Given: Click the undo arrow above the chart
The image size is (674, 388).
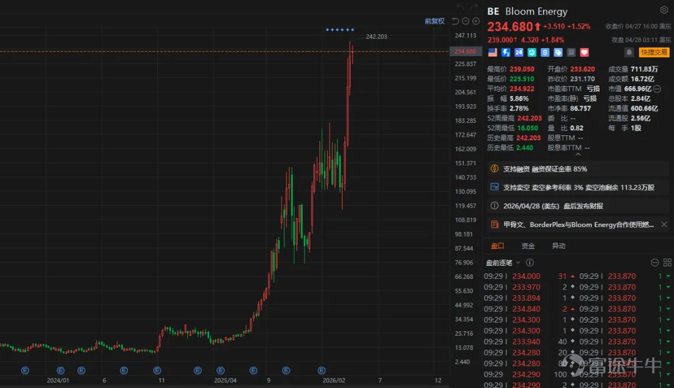Looking at the screenshot, I should pos(461,6).
